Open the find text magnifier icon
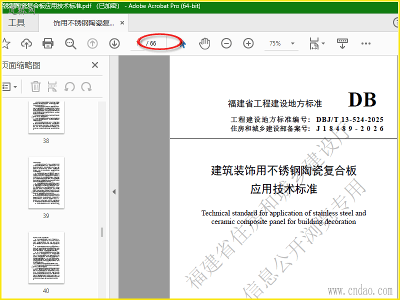This screenshot has width=400, height=300. pos(70,43)
